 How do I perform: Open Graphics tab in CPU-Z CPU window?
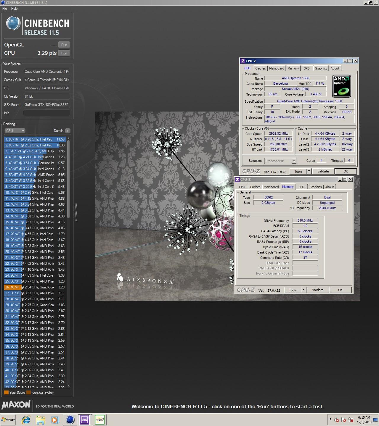321,68
